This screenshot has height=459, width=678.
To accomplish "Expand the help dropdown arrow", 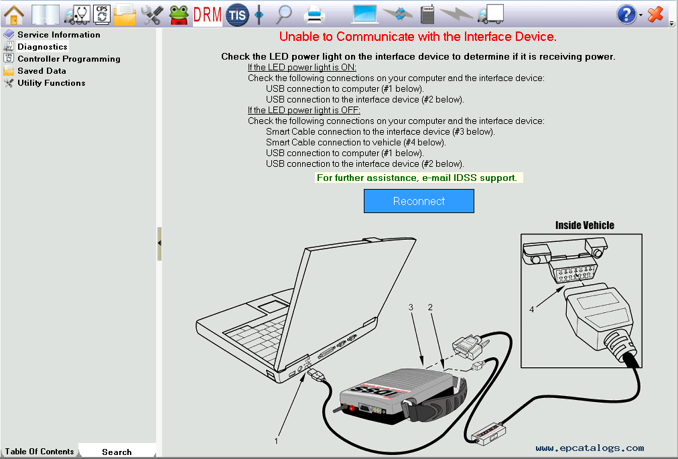I will point(640,15).
